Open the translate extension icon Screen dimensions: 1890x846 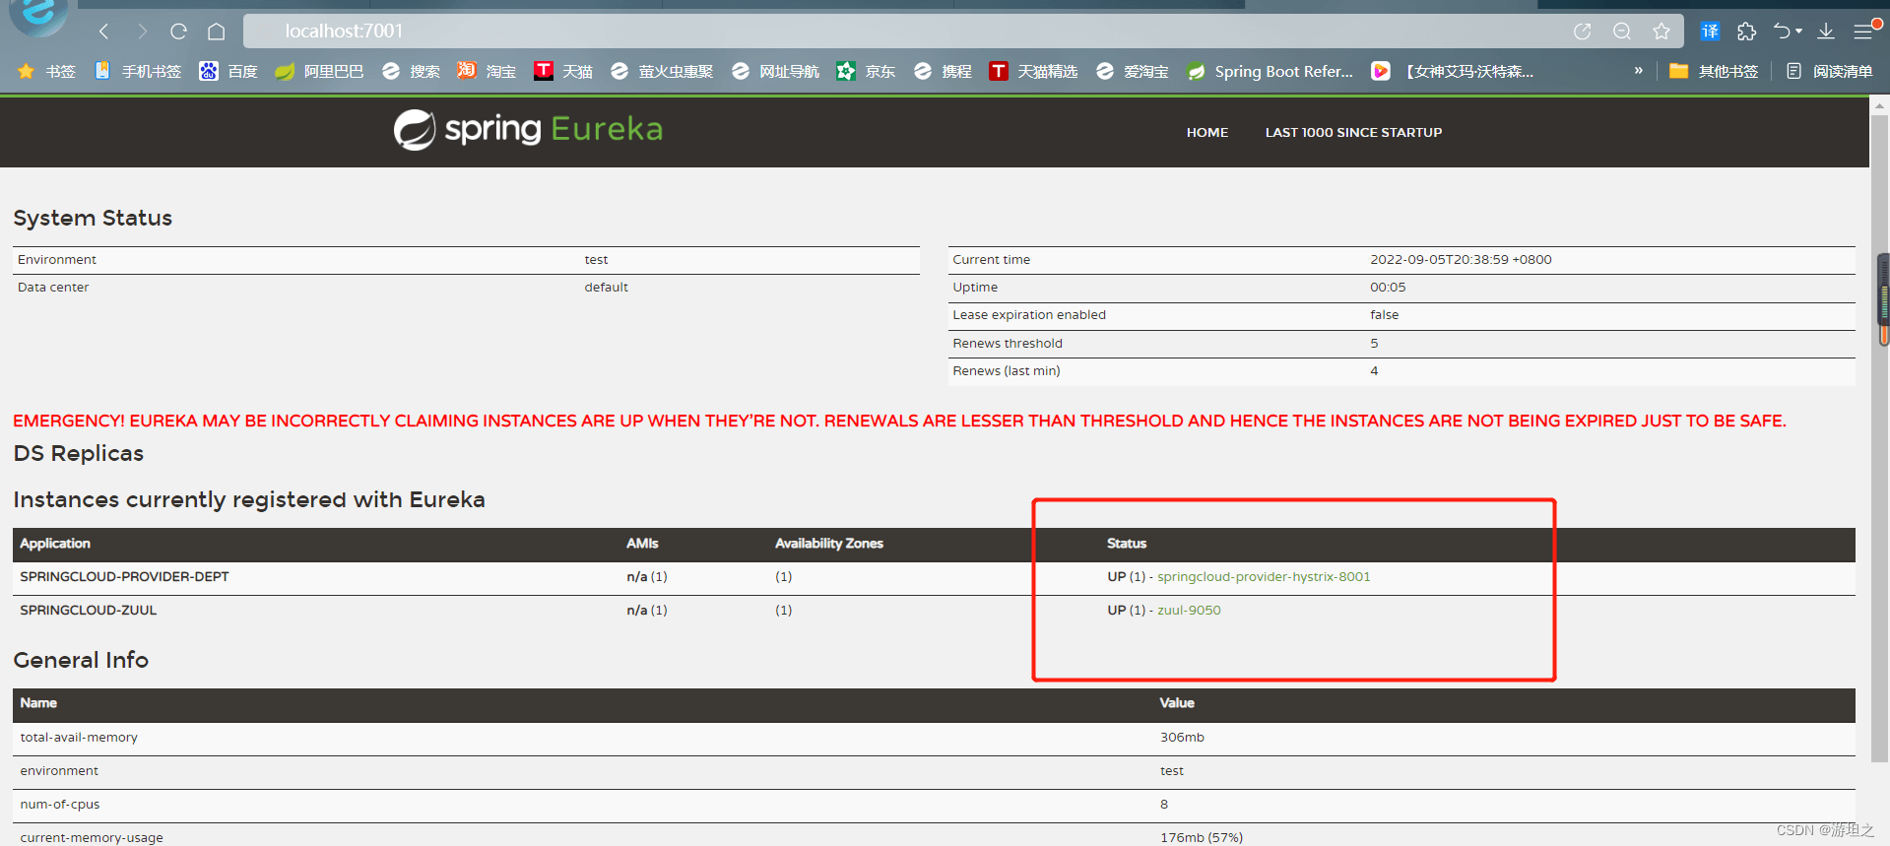[x=1710, y=32]
